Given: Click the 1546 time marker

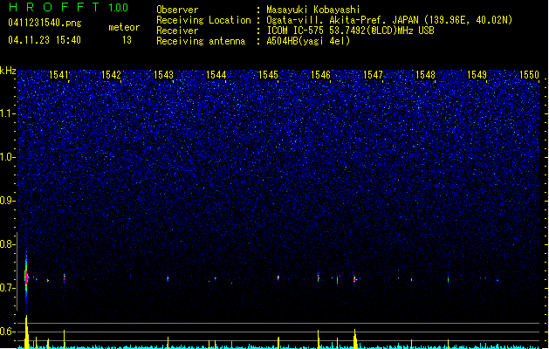Looking at the screenshot, I should pyautogui.click(x=320, y=75).
